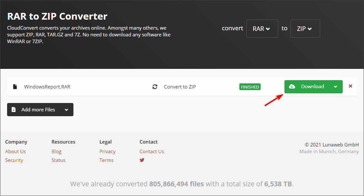Open the Terms link

pos(107,160)
